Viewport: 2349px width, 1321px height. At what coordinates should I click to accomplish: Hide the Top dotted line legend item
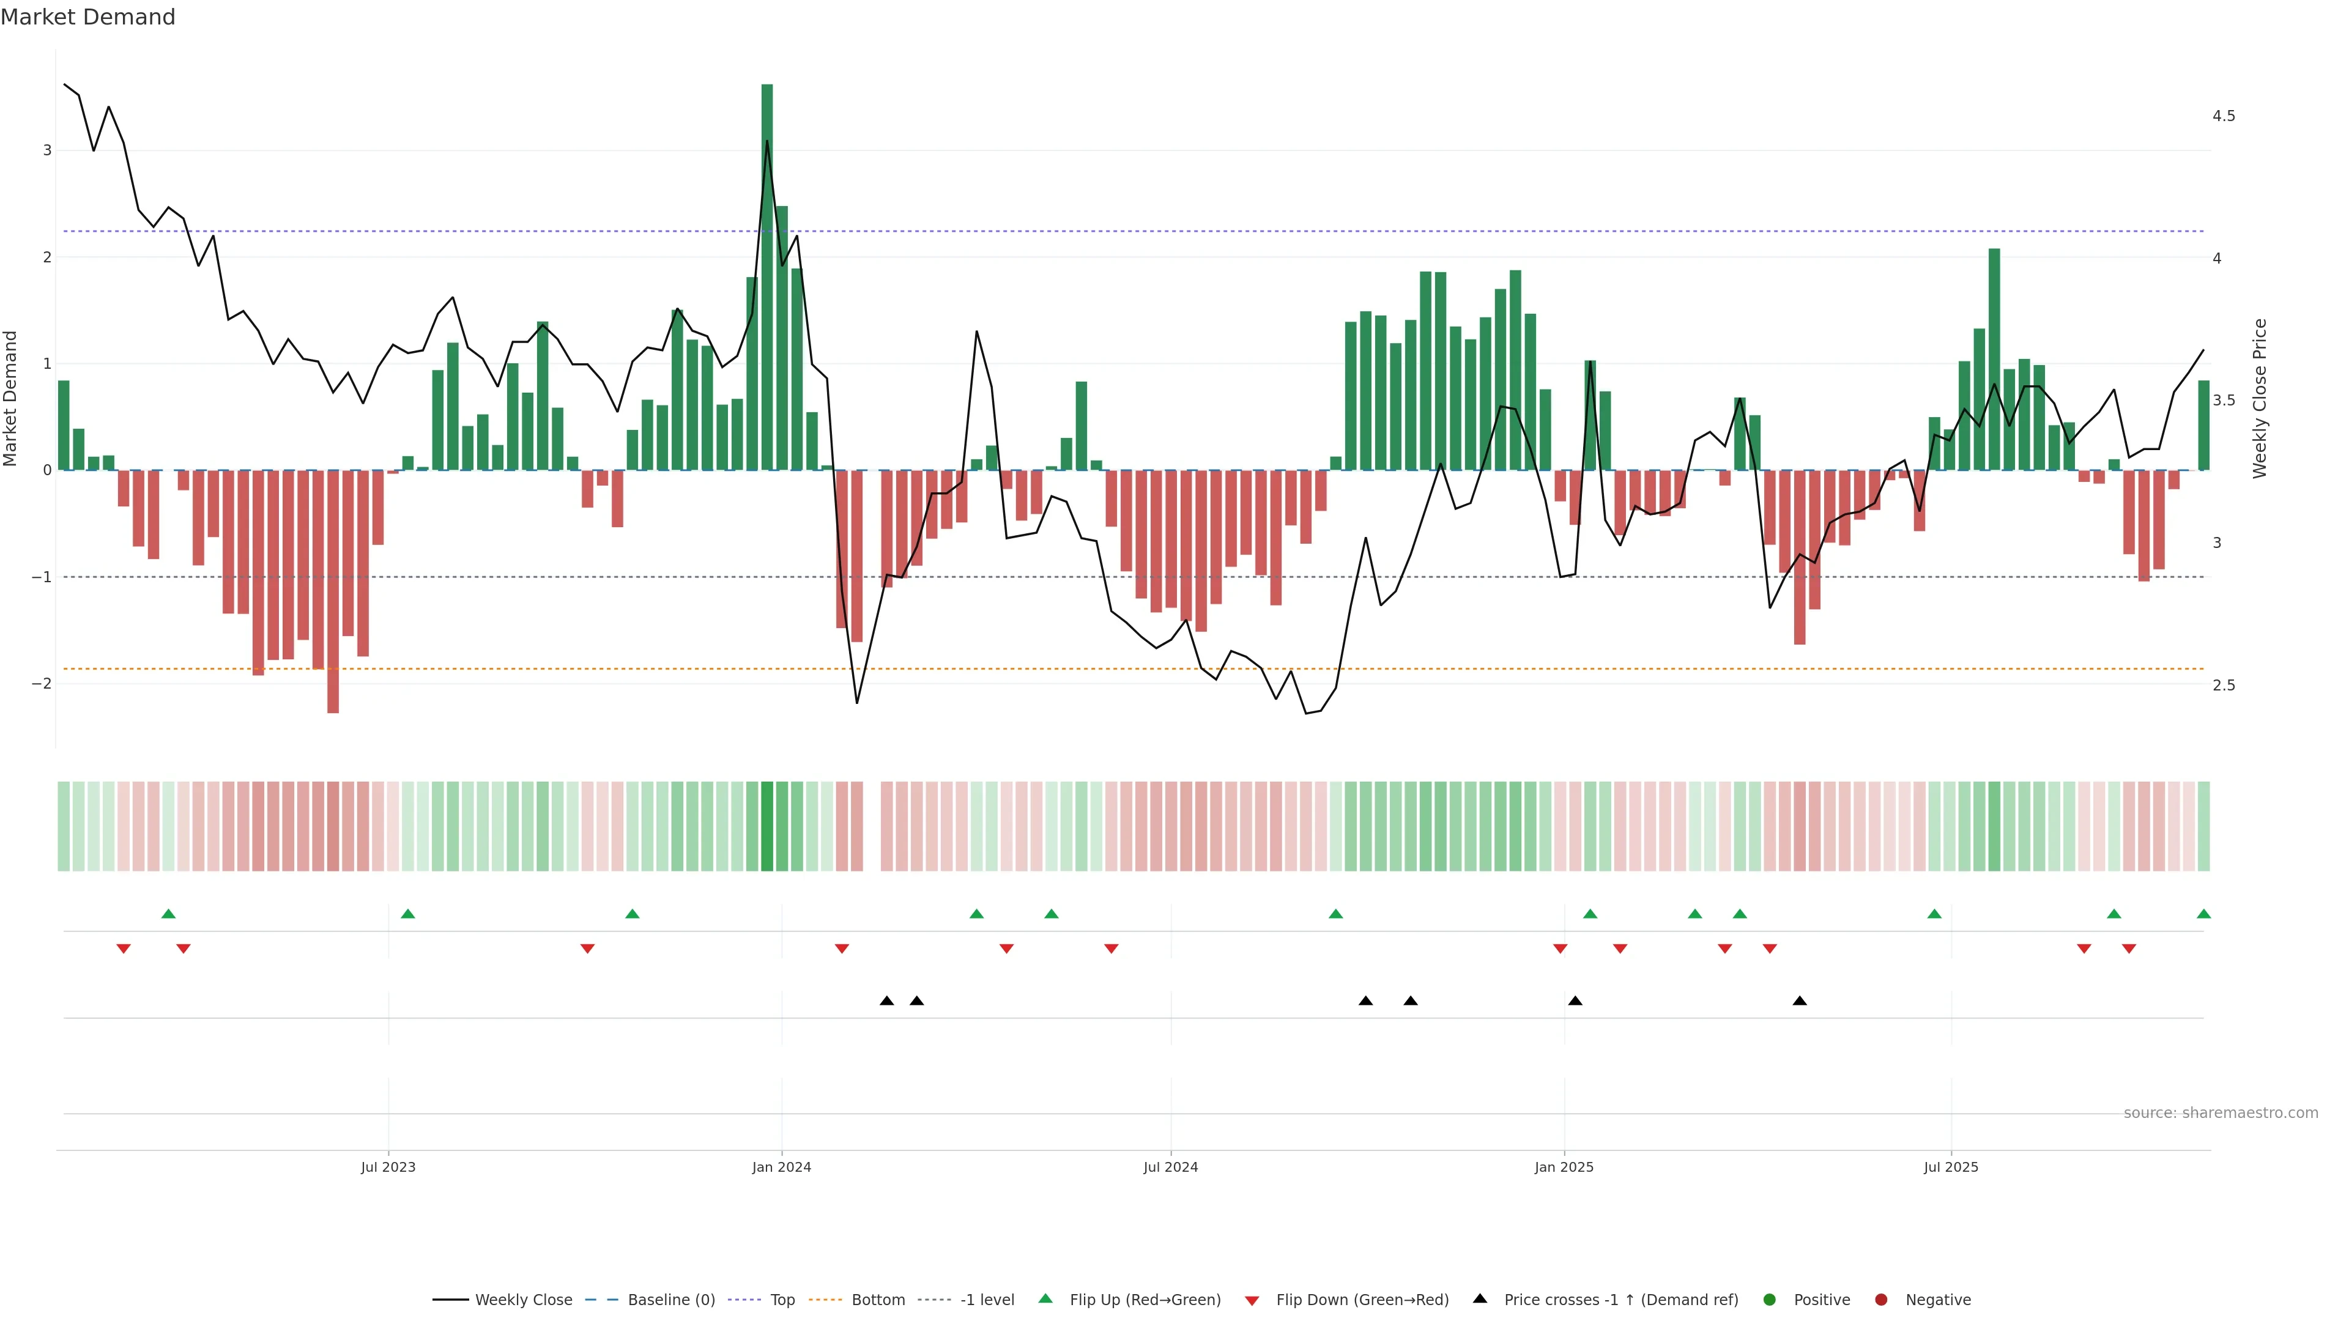pos(782,1299)
